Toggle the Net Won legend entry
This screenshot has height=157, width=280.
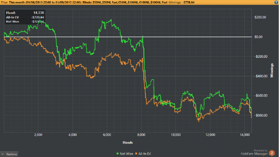coord(125,154)
